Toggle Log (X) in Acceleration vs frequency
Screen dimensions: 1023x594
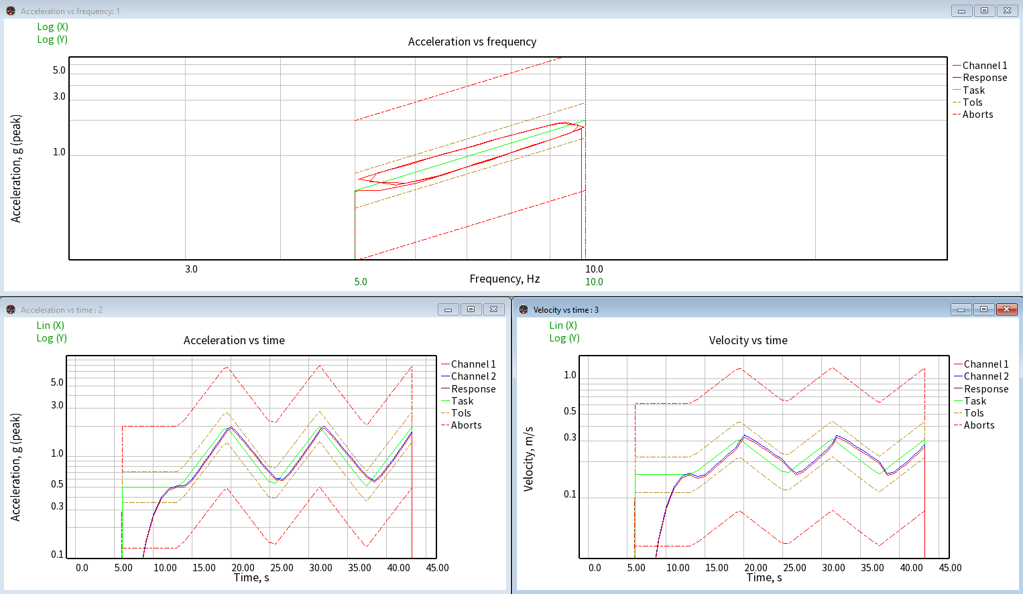click(52, 27)
